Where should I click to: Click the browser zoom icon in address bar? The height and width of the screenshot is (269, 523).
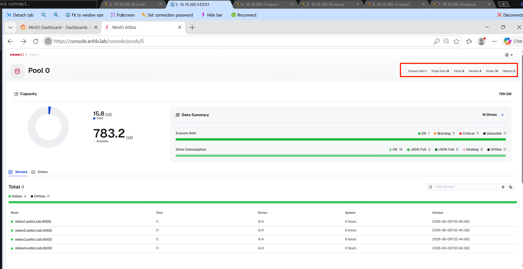(x=446, y=42)
